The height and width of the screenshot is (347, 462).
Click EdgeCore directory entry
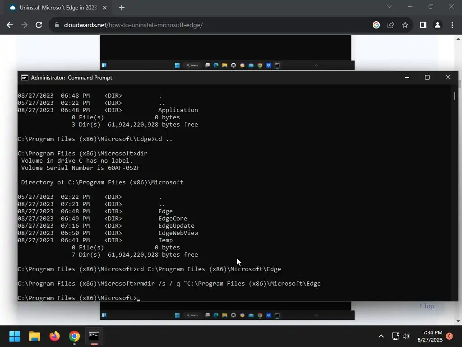tap(173, 219)
